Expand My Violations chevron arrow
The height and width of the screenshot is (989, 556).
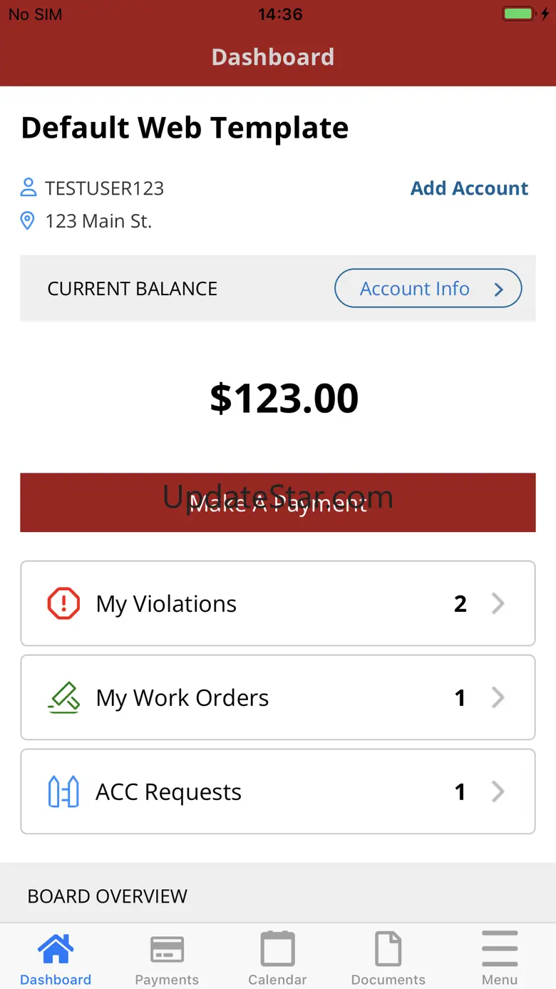click(x=498, y=603)
